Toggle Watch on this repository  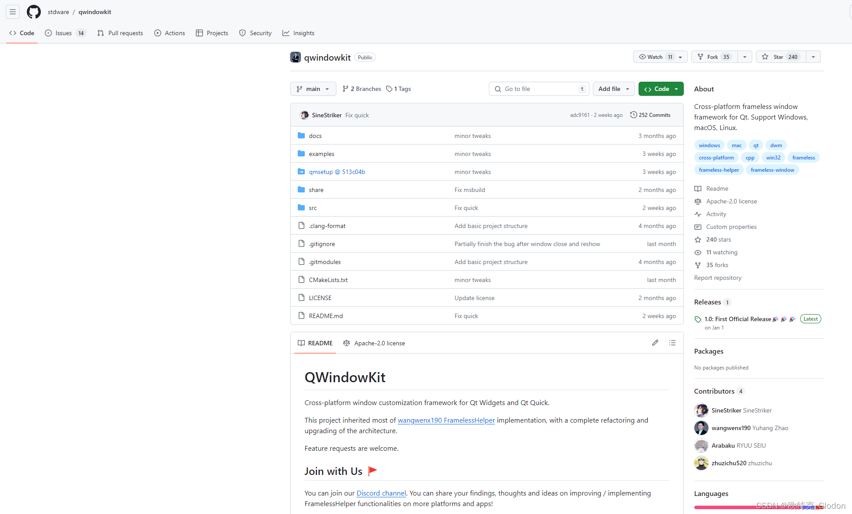point(654,57)
